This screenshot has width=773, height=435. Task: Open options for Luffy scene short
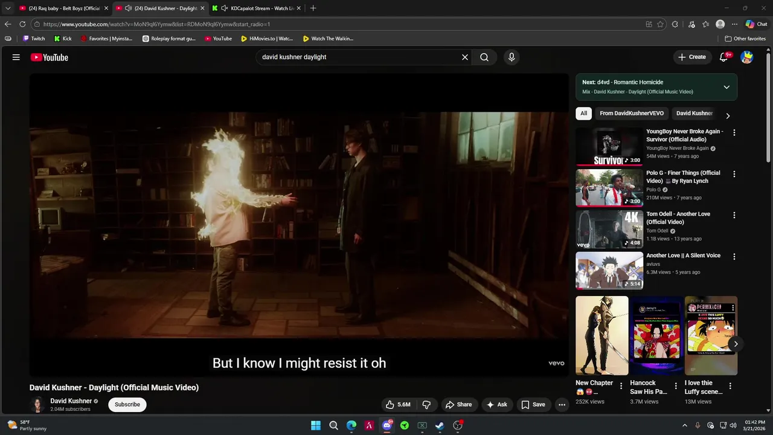730,386
